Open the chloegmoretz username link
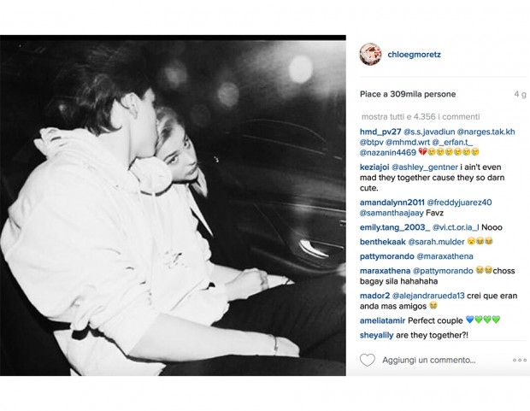 [414, 55]
